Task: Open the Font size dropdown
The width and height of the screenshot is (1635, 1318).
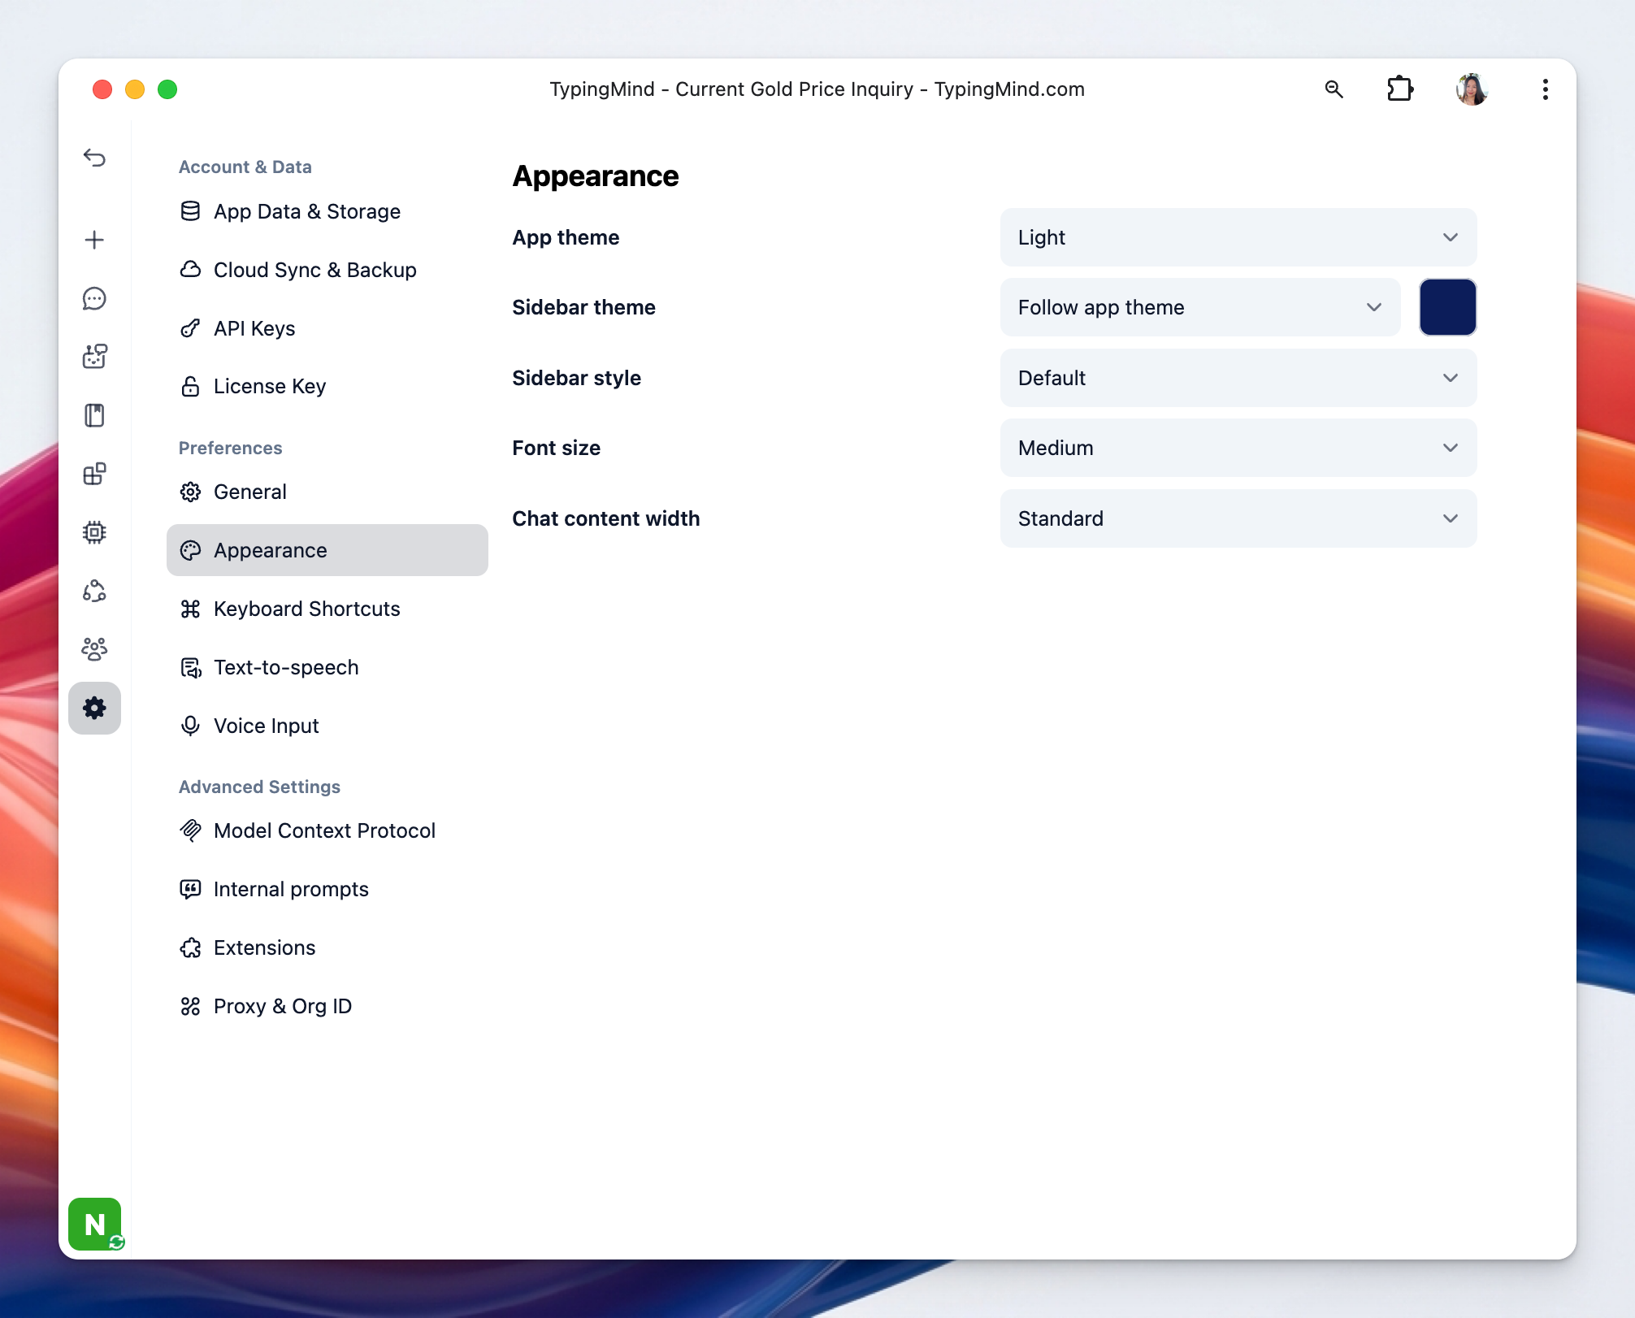Action: click(1238, 448)
